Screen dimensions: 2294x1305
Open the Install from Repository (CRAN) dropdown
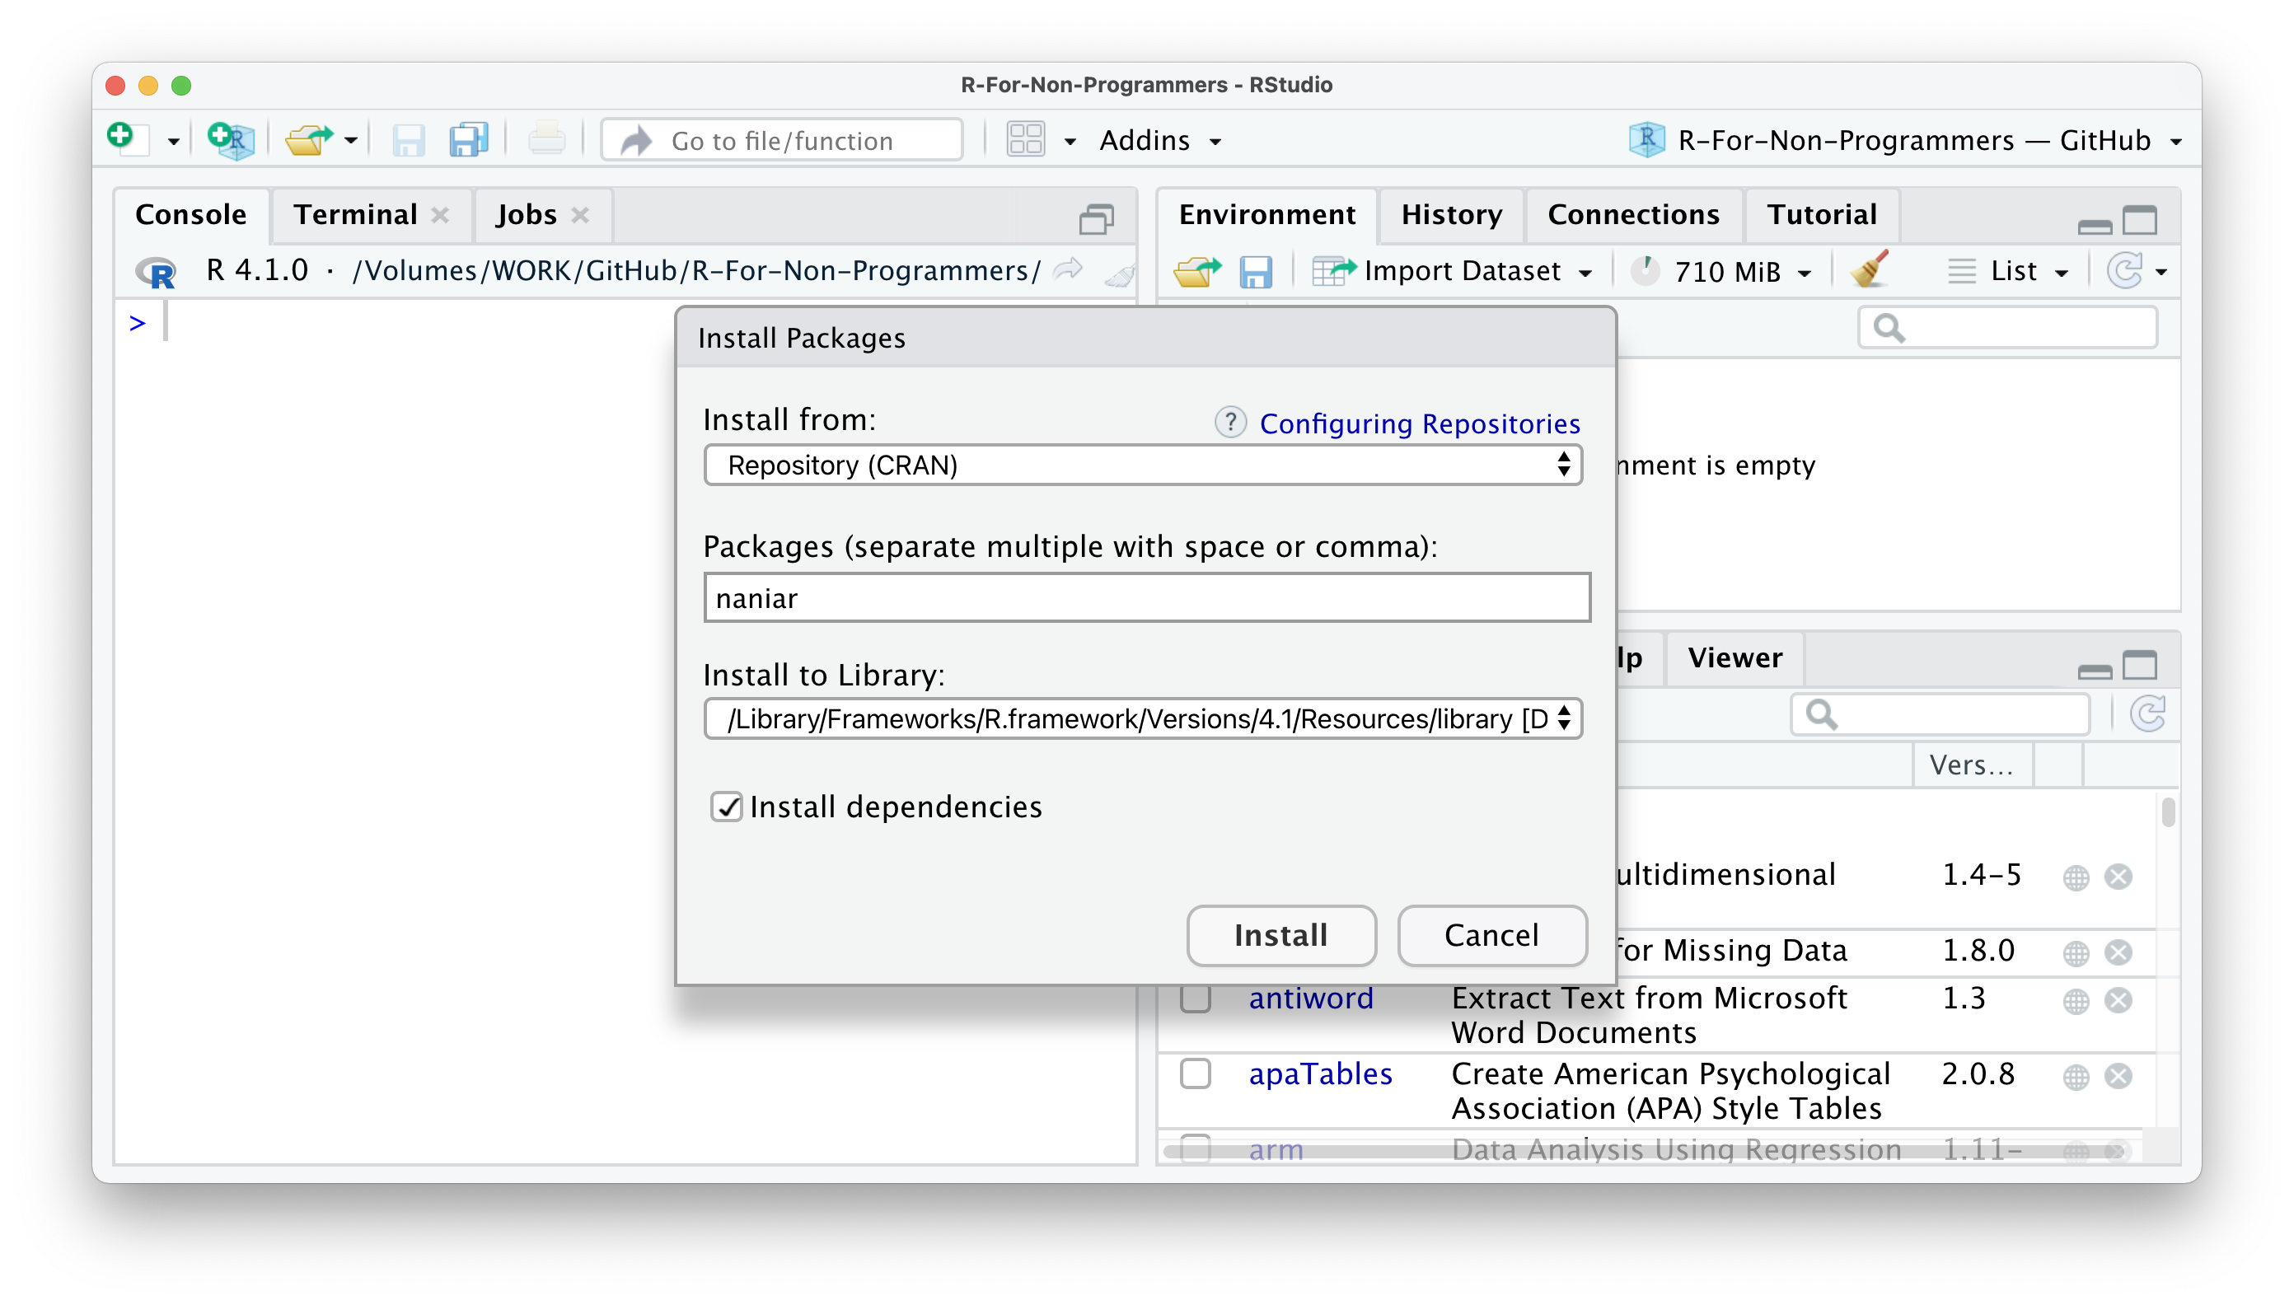click(1142, 465)
